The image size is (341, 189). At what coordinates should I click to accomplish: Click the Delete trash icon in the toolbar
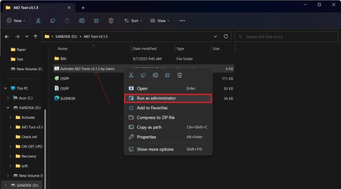pyautogui.click(x=111, y=21)
